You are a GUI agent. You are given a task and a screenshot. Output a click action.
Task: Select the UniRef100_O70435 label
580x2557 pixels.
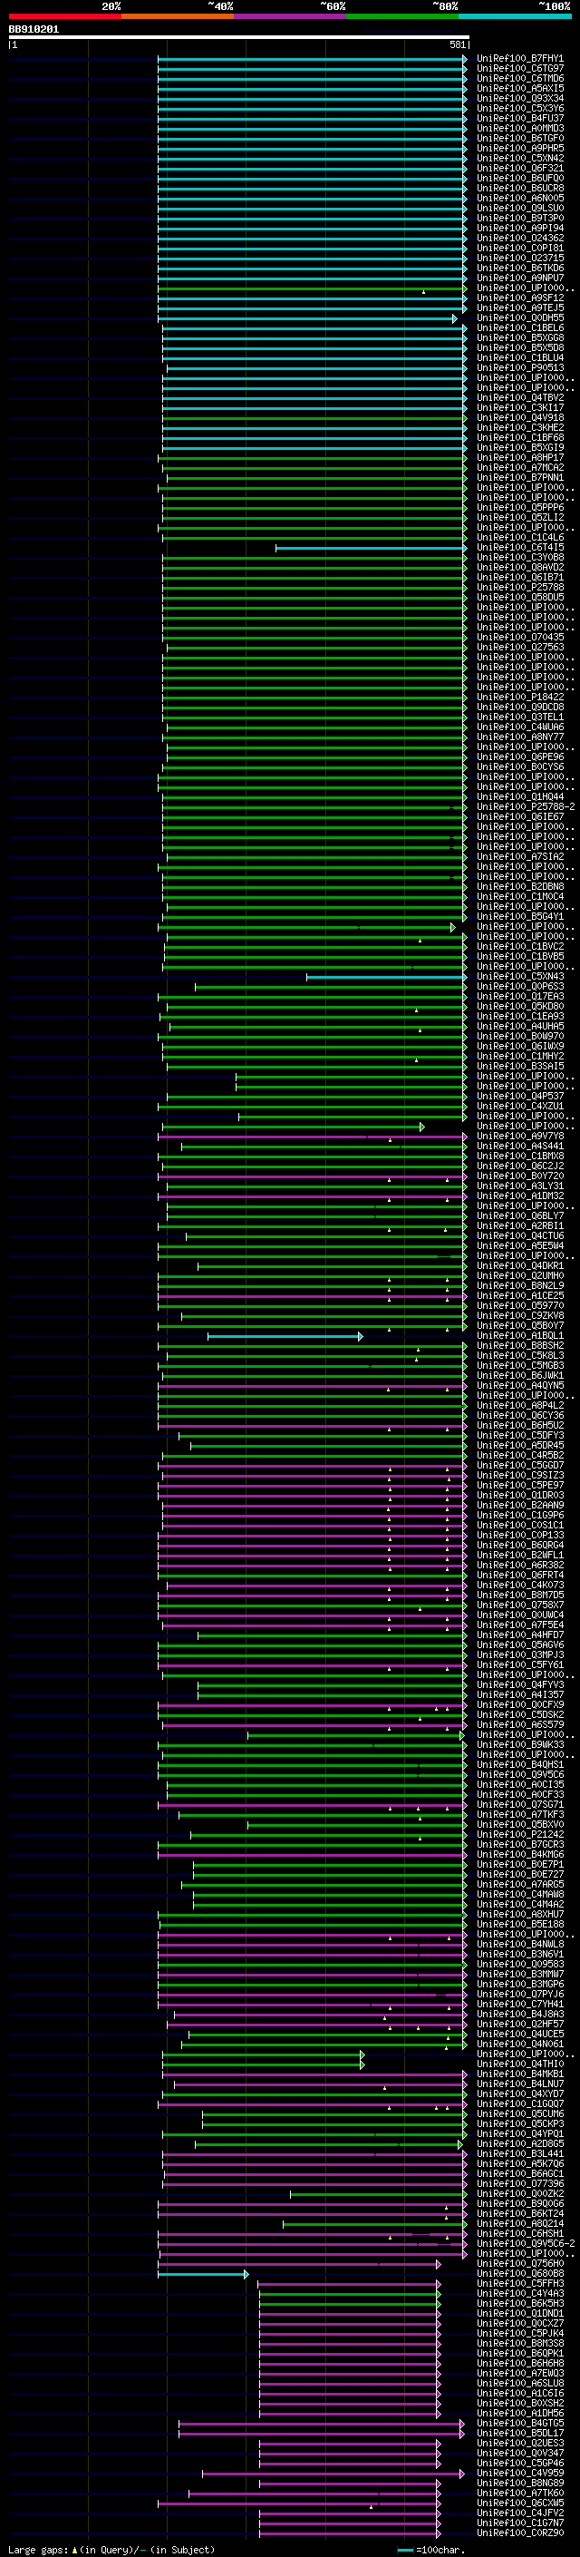(519, 638)
